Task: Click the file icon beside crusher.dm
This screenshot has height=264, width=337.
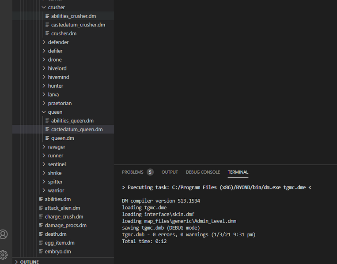Action: [x=47, y=33]
